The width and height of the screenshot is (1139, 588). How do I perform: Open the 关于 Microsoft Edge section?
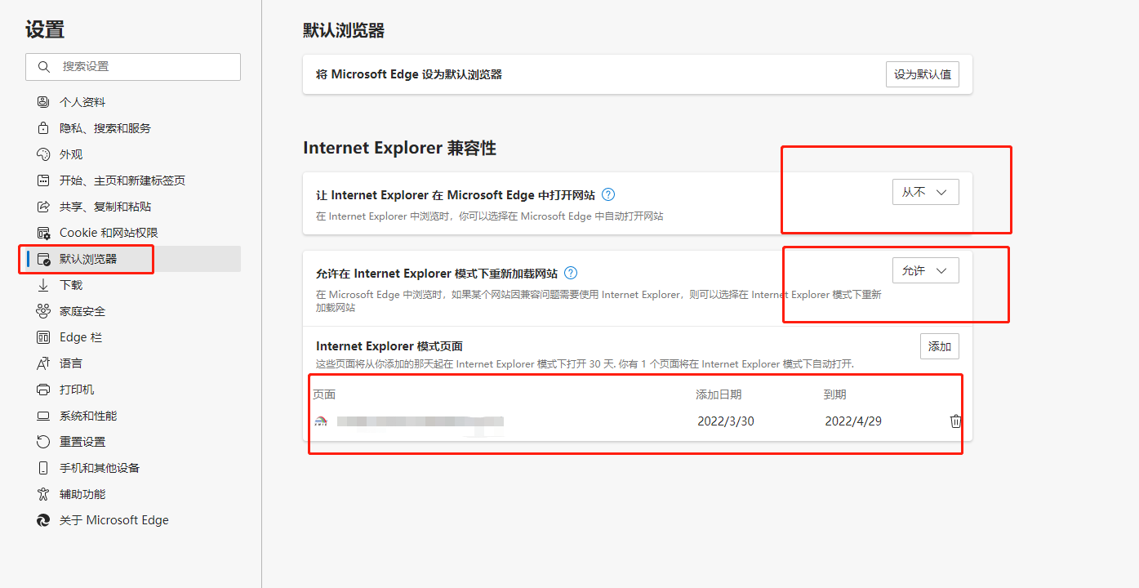(x=114, y=519)
